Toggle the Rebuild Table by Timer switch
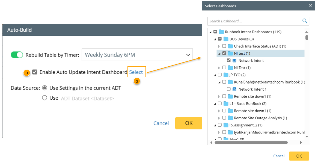The height and width of the screenshot is (163, 318). tap(17, 55)
